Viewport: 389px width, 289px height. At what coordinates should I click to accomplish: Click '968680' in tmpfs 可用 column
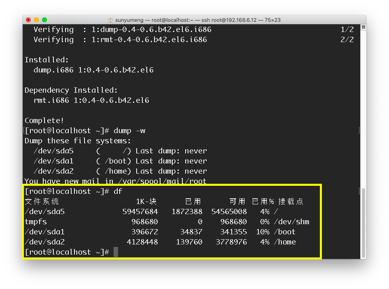(234, 222)
